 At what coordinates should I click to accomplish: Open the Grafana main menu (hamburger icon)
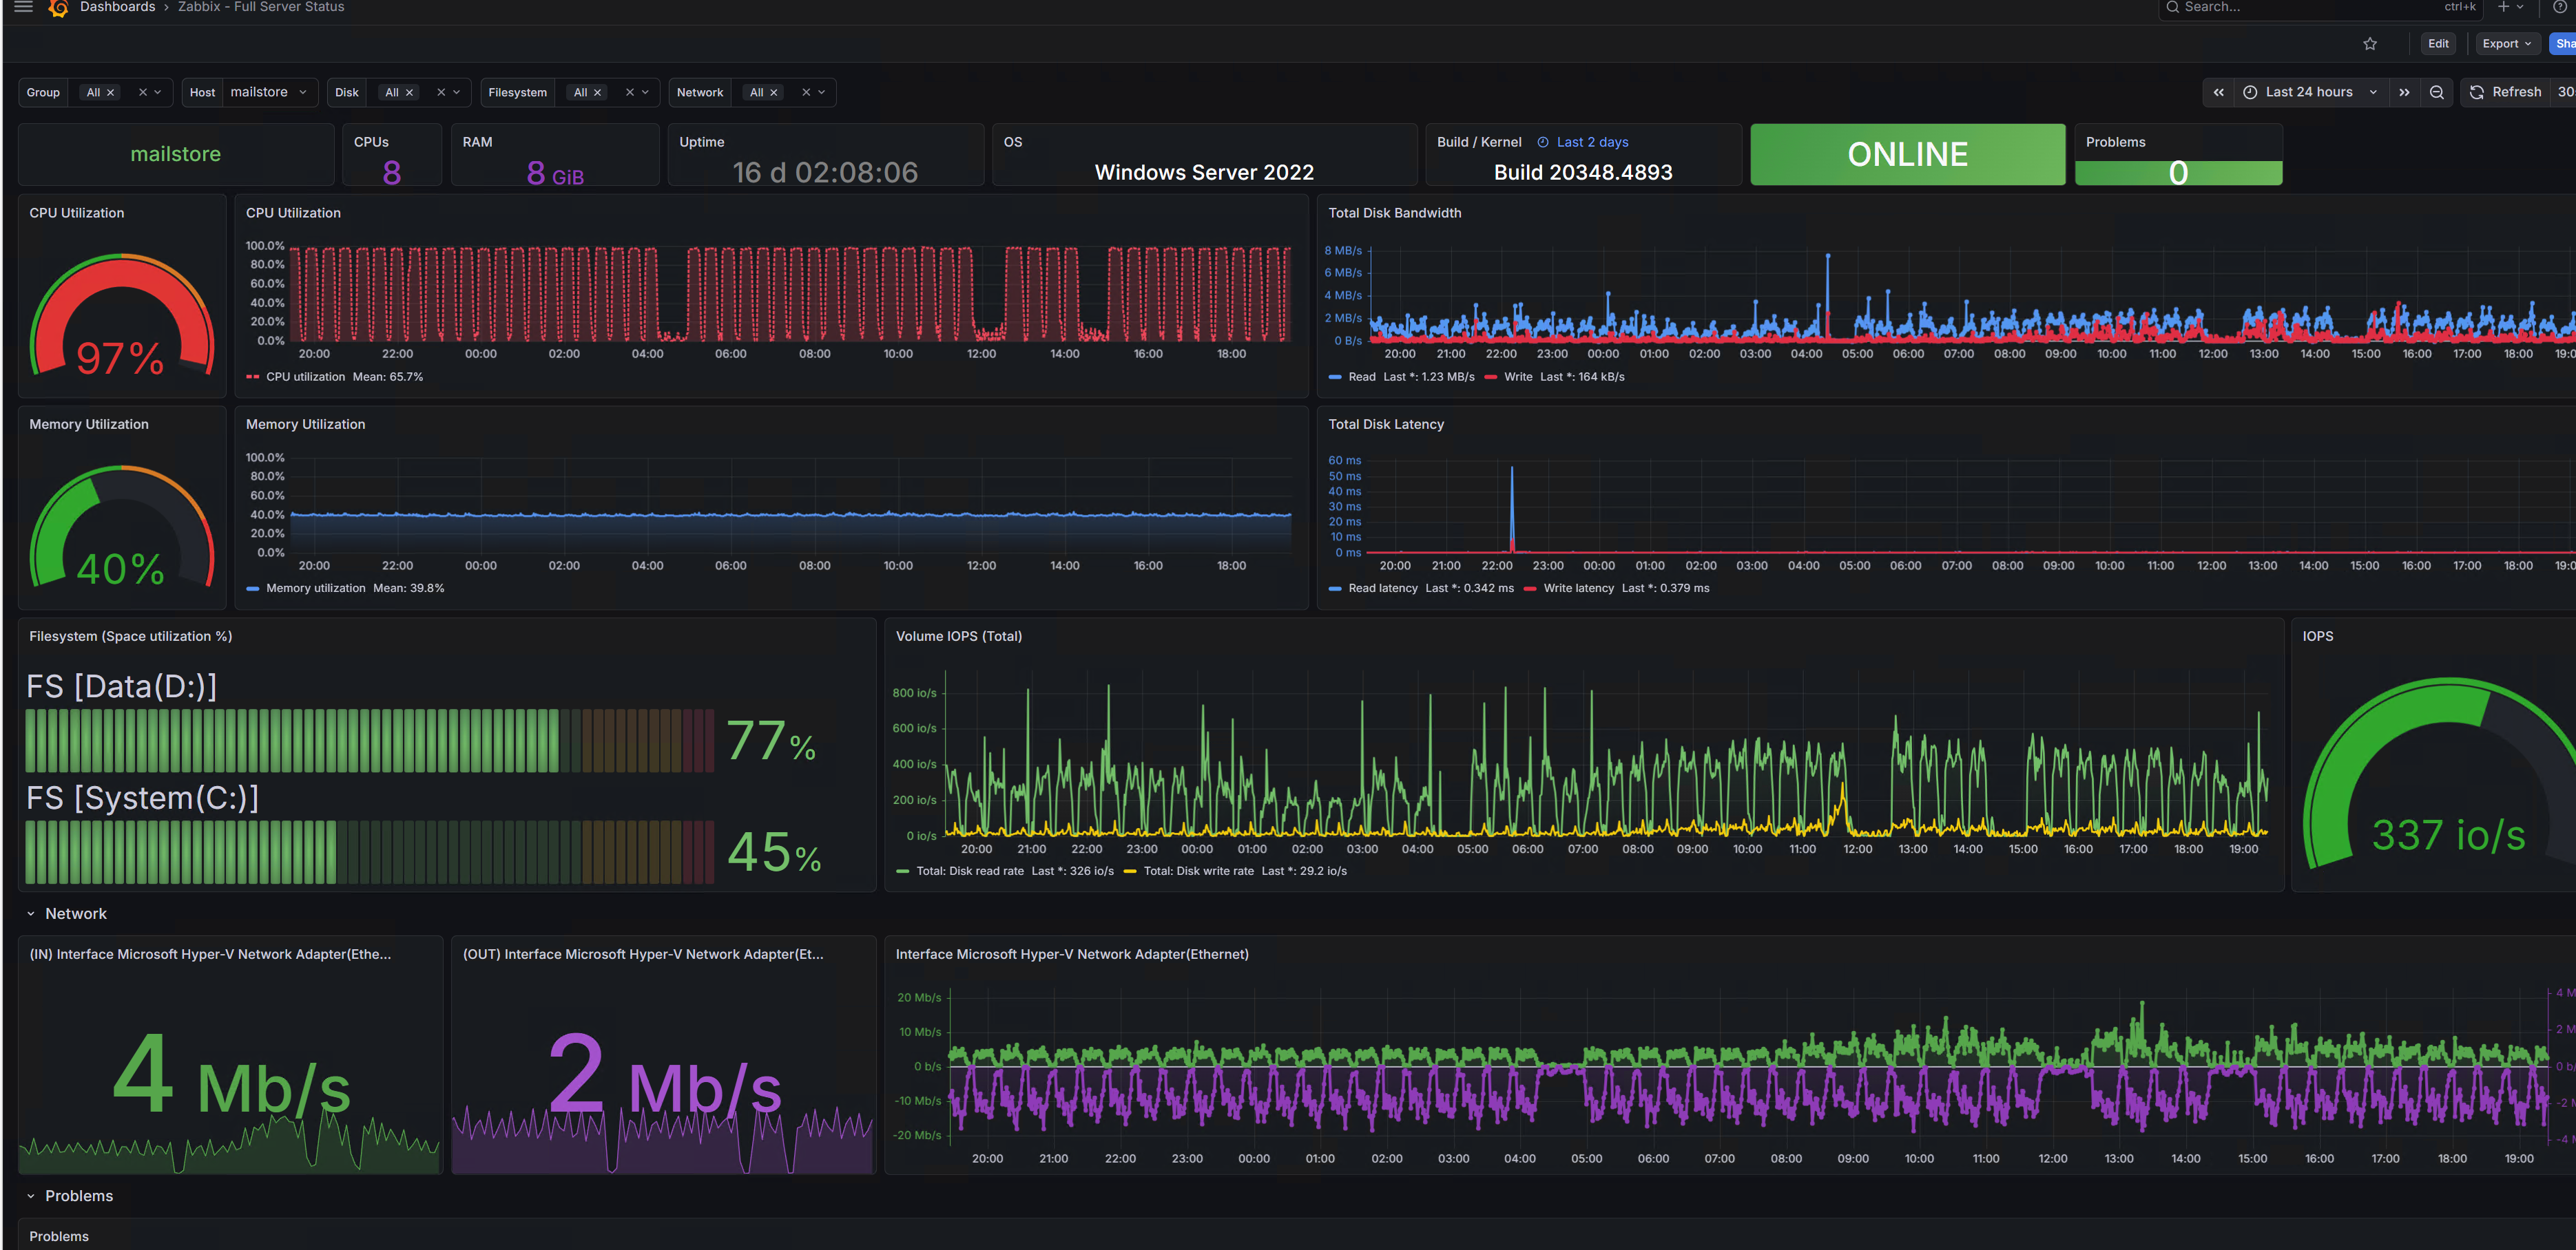tap(22, 7)
